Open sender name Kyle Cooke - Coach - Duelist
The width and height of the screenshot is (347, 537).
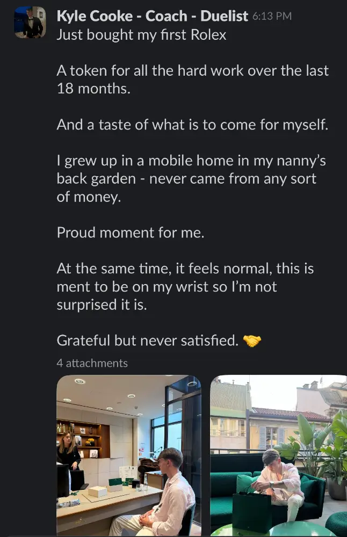153,16
